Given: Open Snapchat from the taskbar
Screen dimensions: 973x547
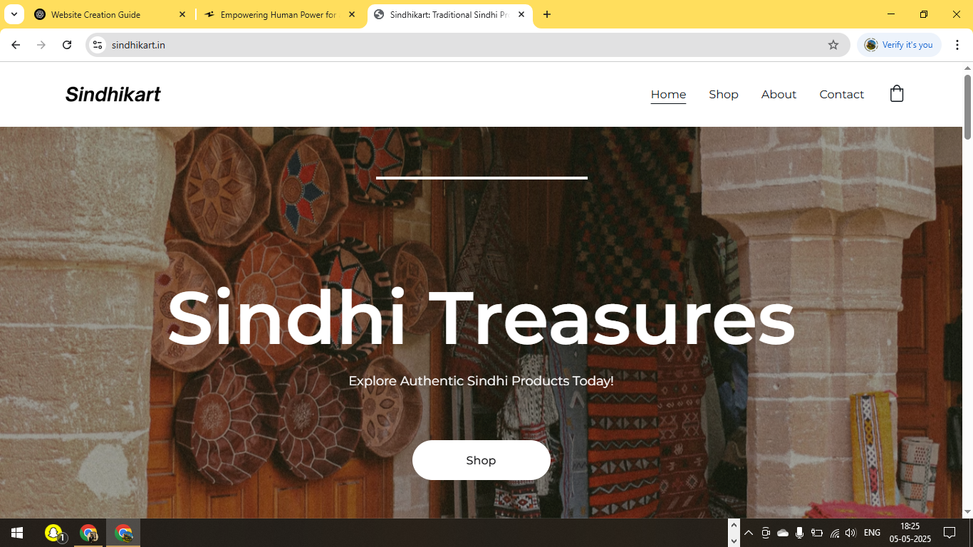Looking at the screenshot, I should (x=53, y=533).
